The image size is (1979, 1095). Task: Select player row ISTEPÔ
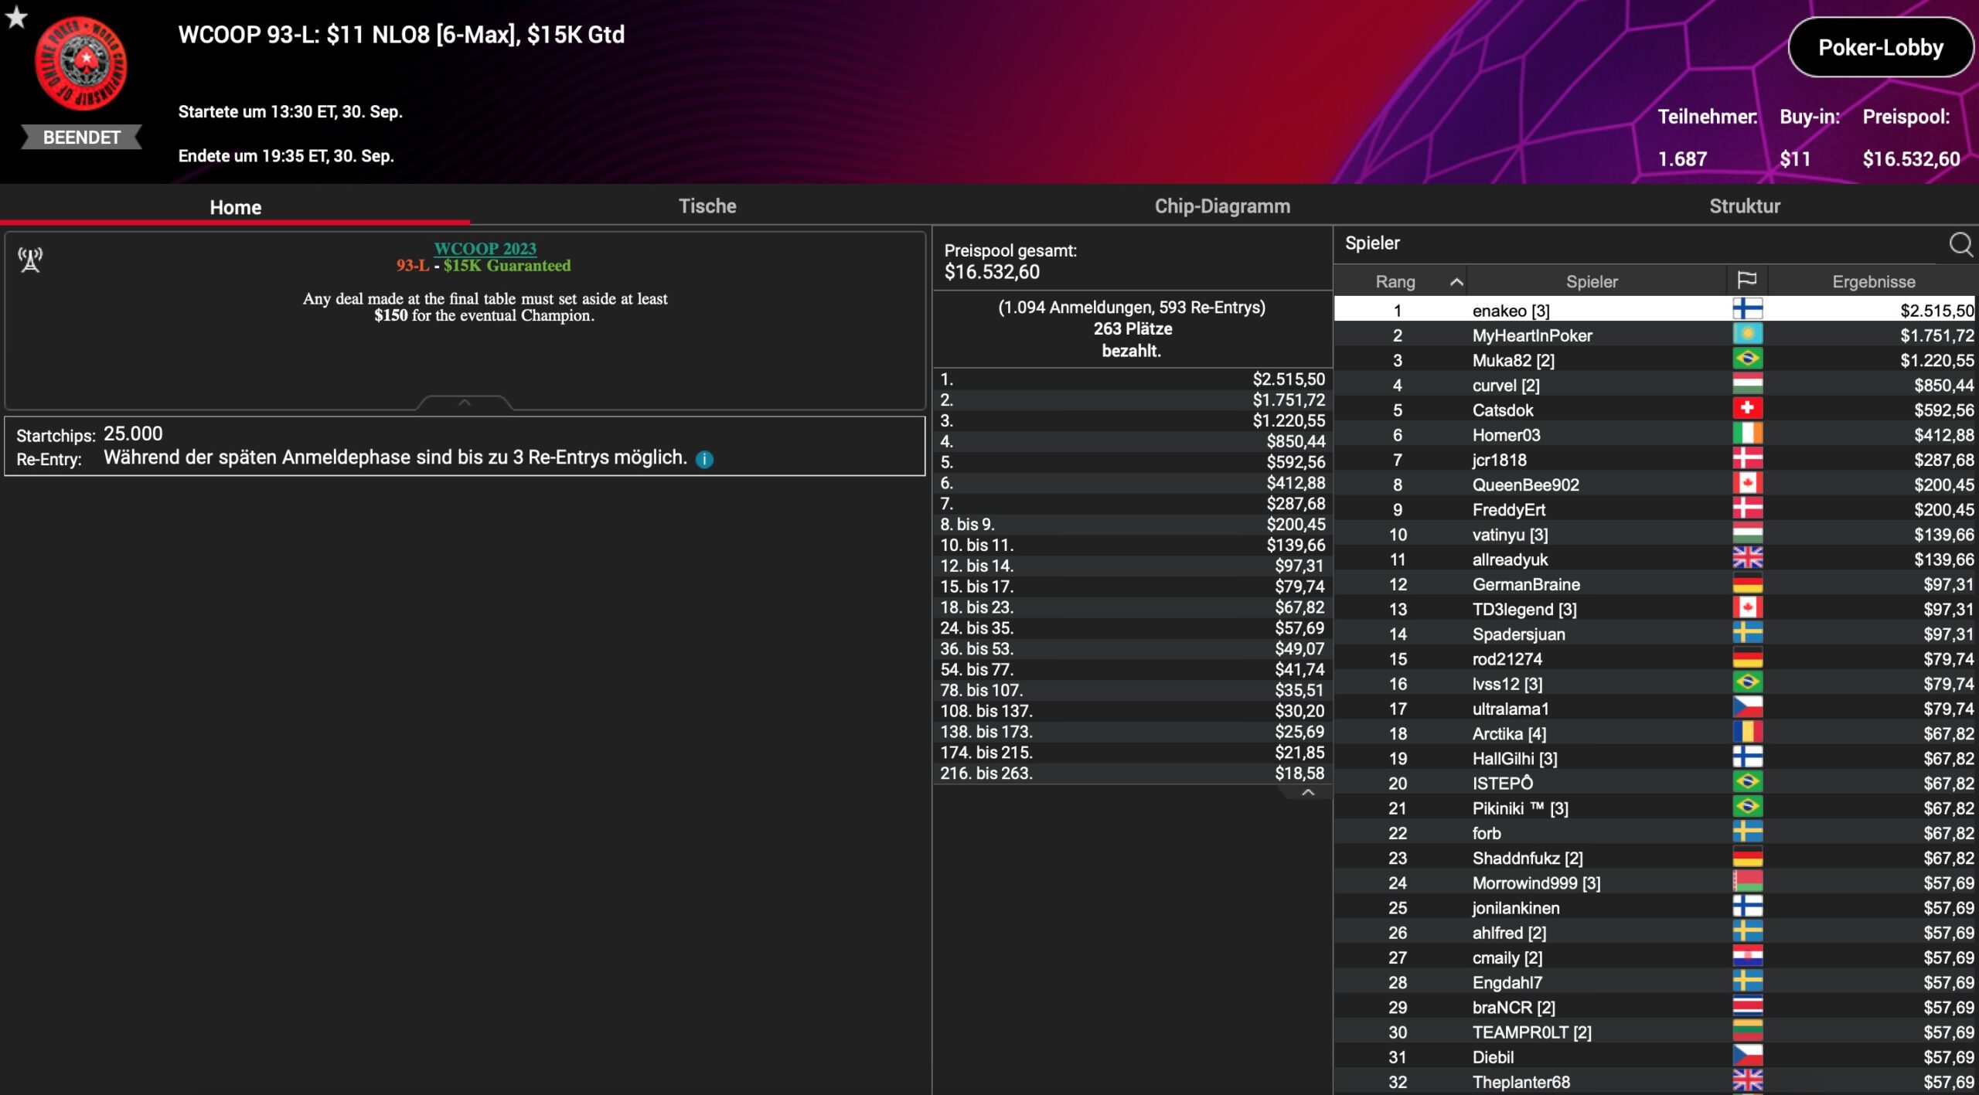1654,783
